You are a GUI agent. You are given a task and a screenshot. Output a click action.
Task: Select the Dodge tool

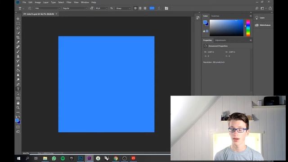coord(18,80)
